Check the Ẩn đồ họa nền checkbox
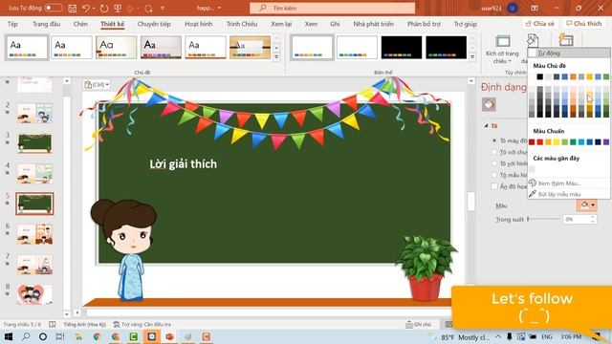Image resolution: width=612 pixels, height=344 pixels. pyautogui.click(x=494, y=186)
